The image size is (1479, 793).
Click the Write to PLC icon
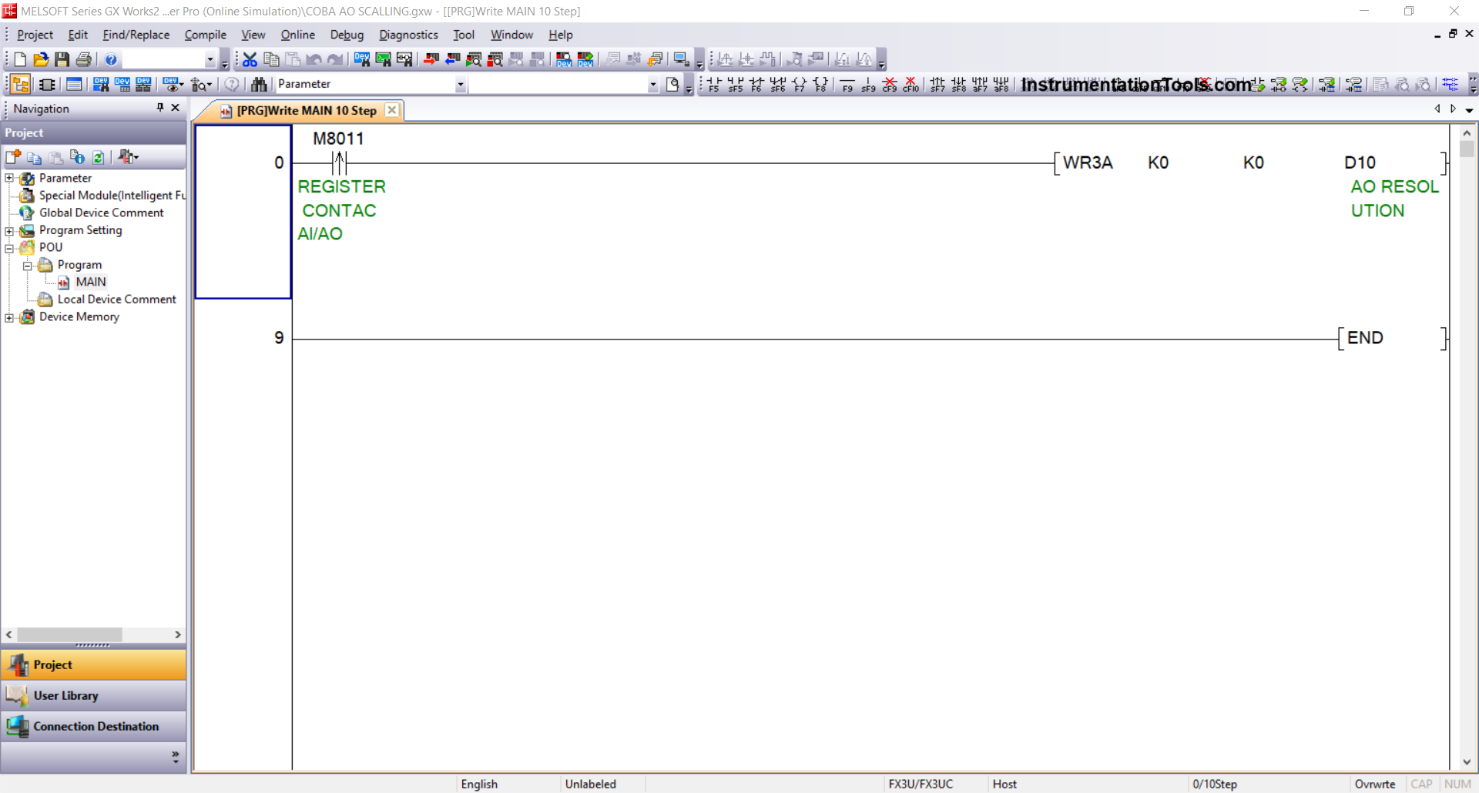point(431,59)
